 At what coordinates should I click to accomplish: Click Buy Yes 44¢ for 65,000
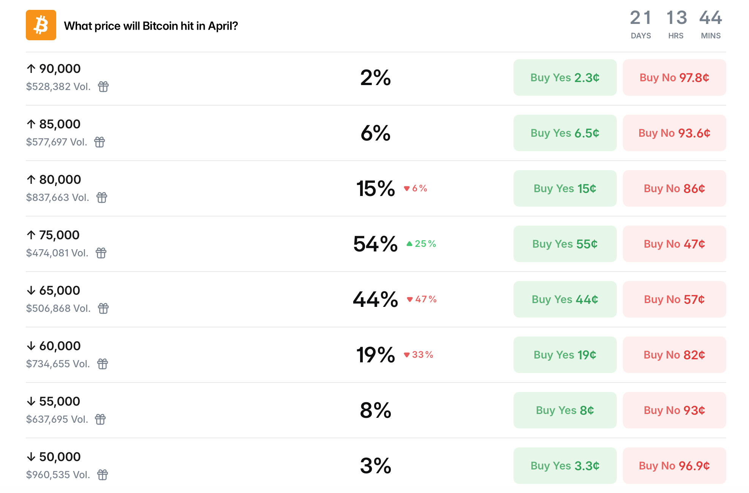(564, 299)
